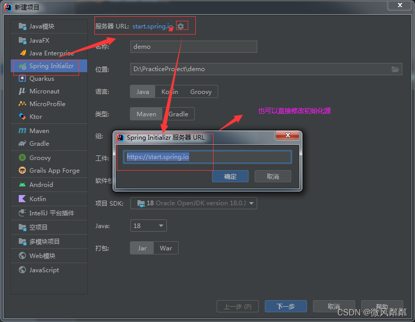Screen dimensions: 415x322
Task: Click the Android robot icon
Action: (22, 184)
